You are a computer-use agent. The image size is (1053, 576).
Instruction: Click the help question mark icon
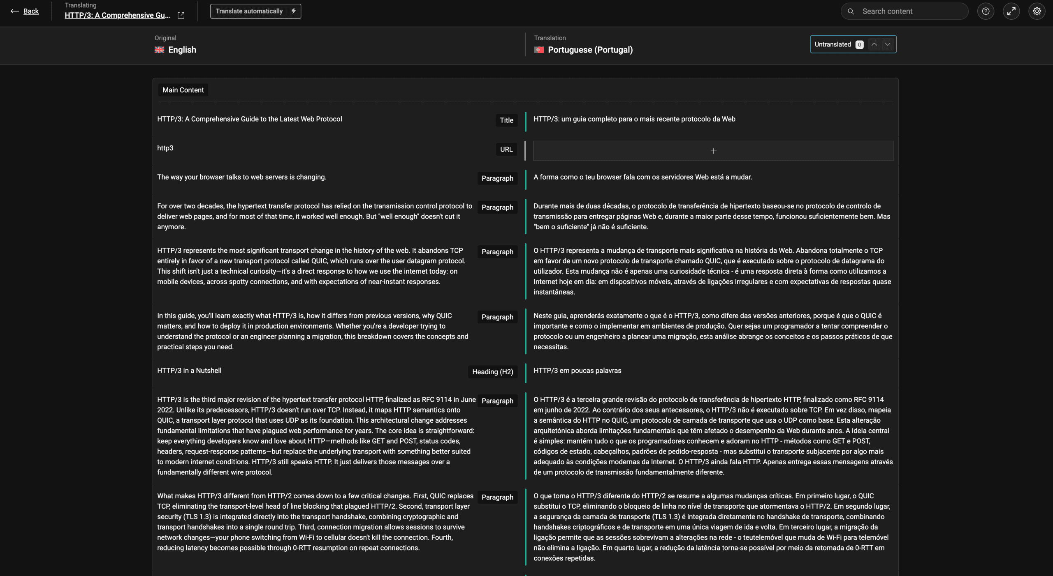(x=986, y=11)
